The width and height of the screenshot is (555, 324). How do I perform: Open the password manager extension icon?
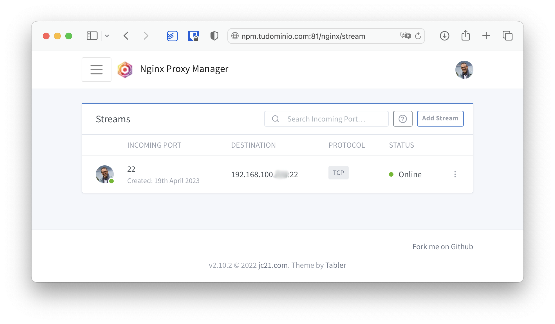[x=193, y=36]
